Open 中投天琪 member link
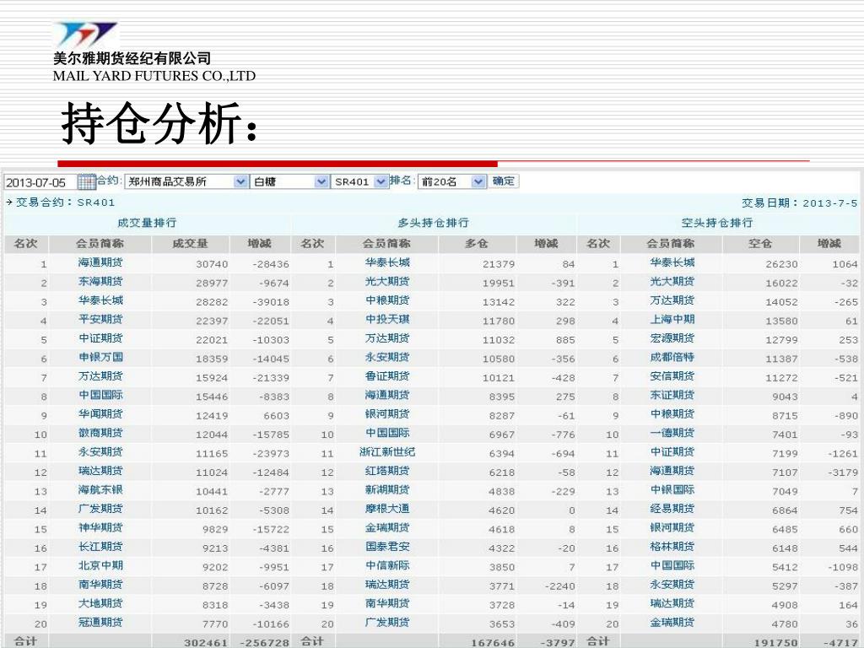The image size is (864, 648). point(387,320)
